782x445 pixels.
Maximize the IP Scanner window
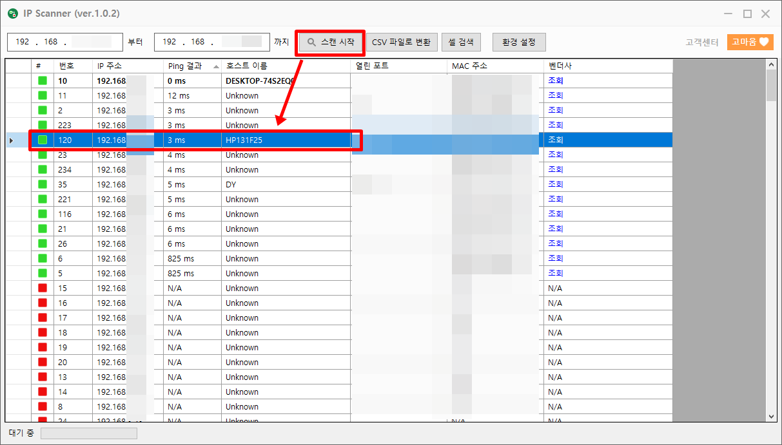pos(747,14)
